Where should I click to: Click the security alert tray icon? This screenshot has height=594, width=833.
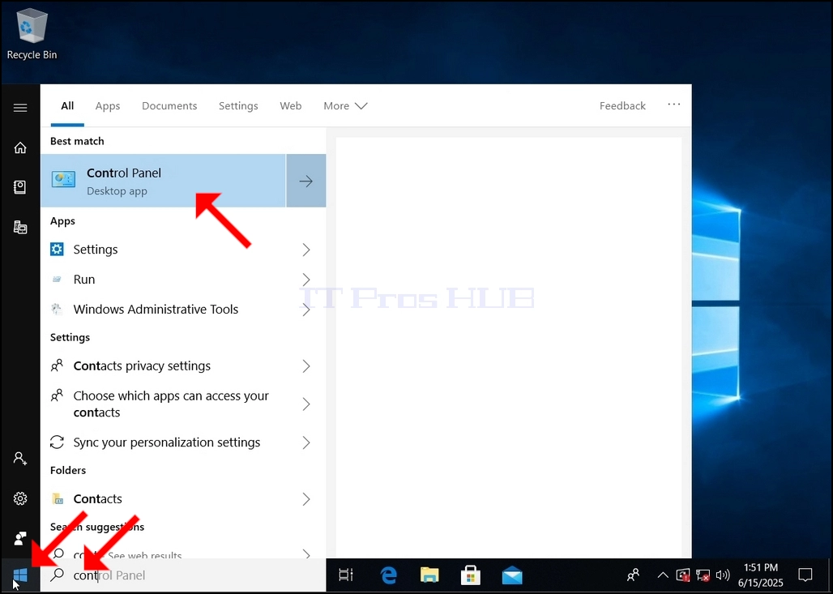pyautogui.click(x=683, y=575)
